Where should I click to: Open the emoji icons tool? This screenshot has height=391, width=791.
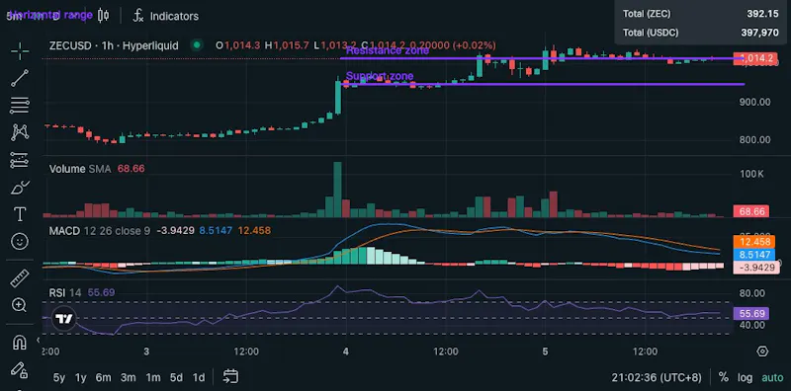click(x=20, y=241)
